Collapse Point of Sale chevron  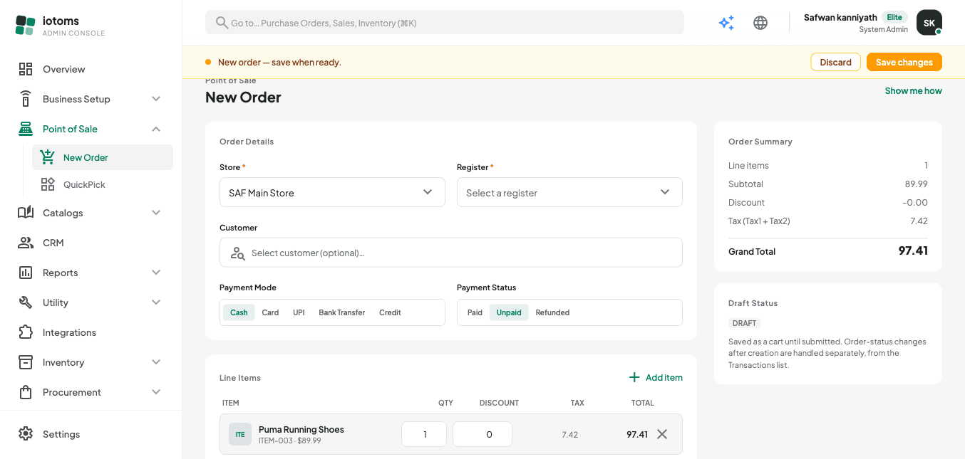click(x=156, y=129)
